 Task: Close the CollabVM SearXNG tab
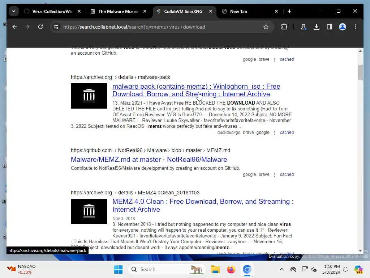click(211, 11)
